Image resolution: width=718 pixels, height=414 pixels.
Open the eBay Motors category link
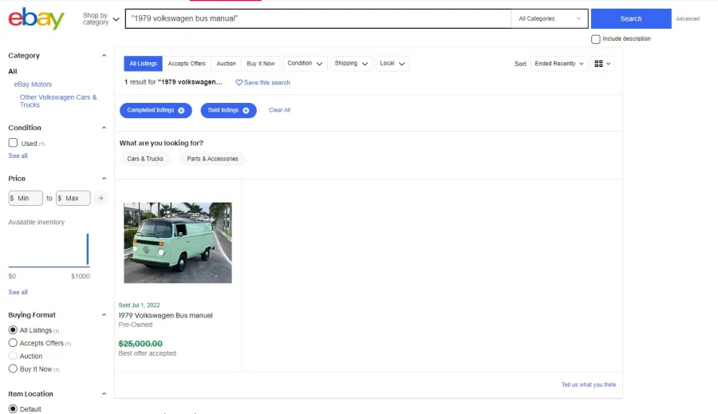coord(33,85)
